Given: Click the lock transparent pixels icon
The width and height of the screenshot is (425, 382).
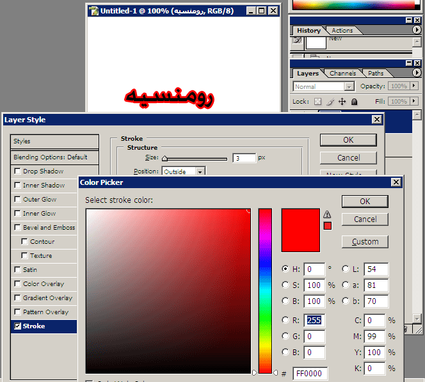Looking at the screenshot, I should point(317,101).
